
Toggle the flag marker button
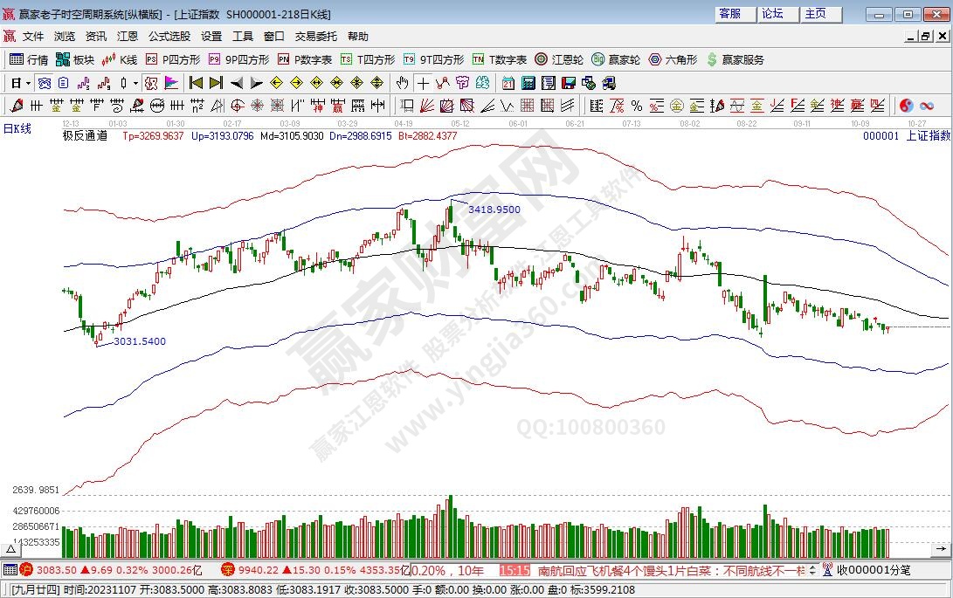(171, 83)
